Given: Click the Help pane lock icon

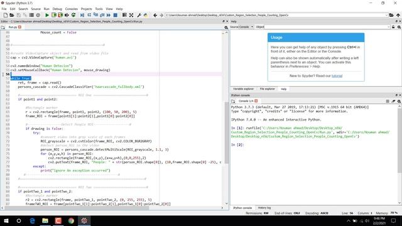Looking at the screenshot, I should (393, 27).
